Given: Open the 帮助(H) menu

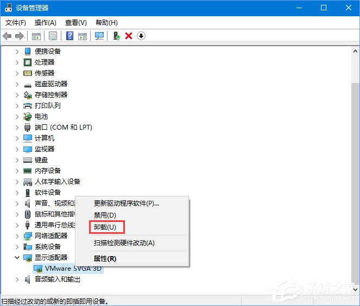Looking at the screenshot, I should pyautogui.click(x=106, y=23).
